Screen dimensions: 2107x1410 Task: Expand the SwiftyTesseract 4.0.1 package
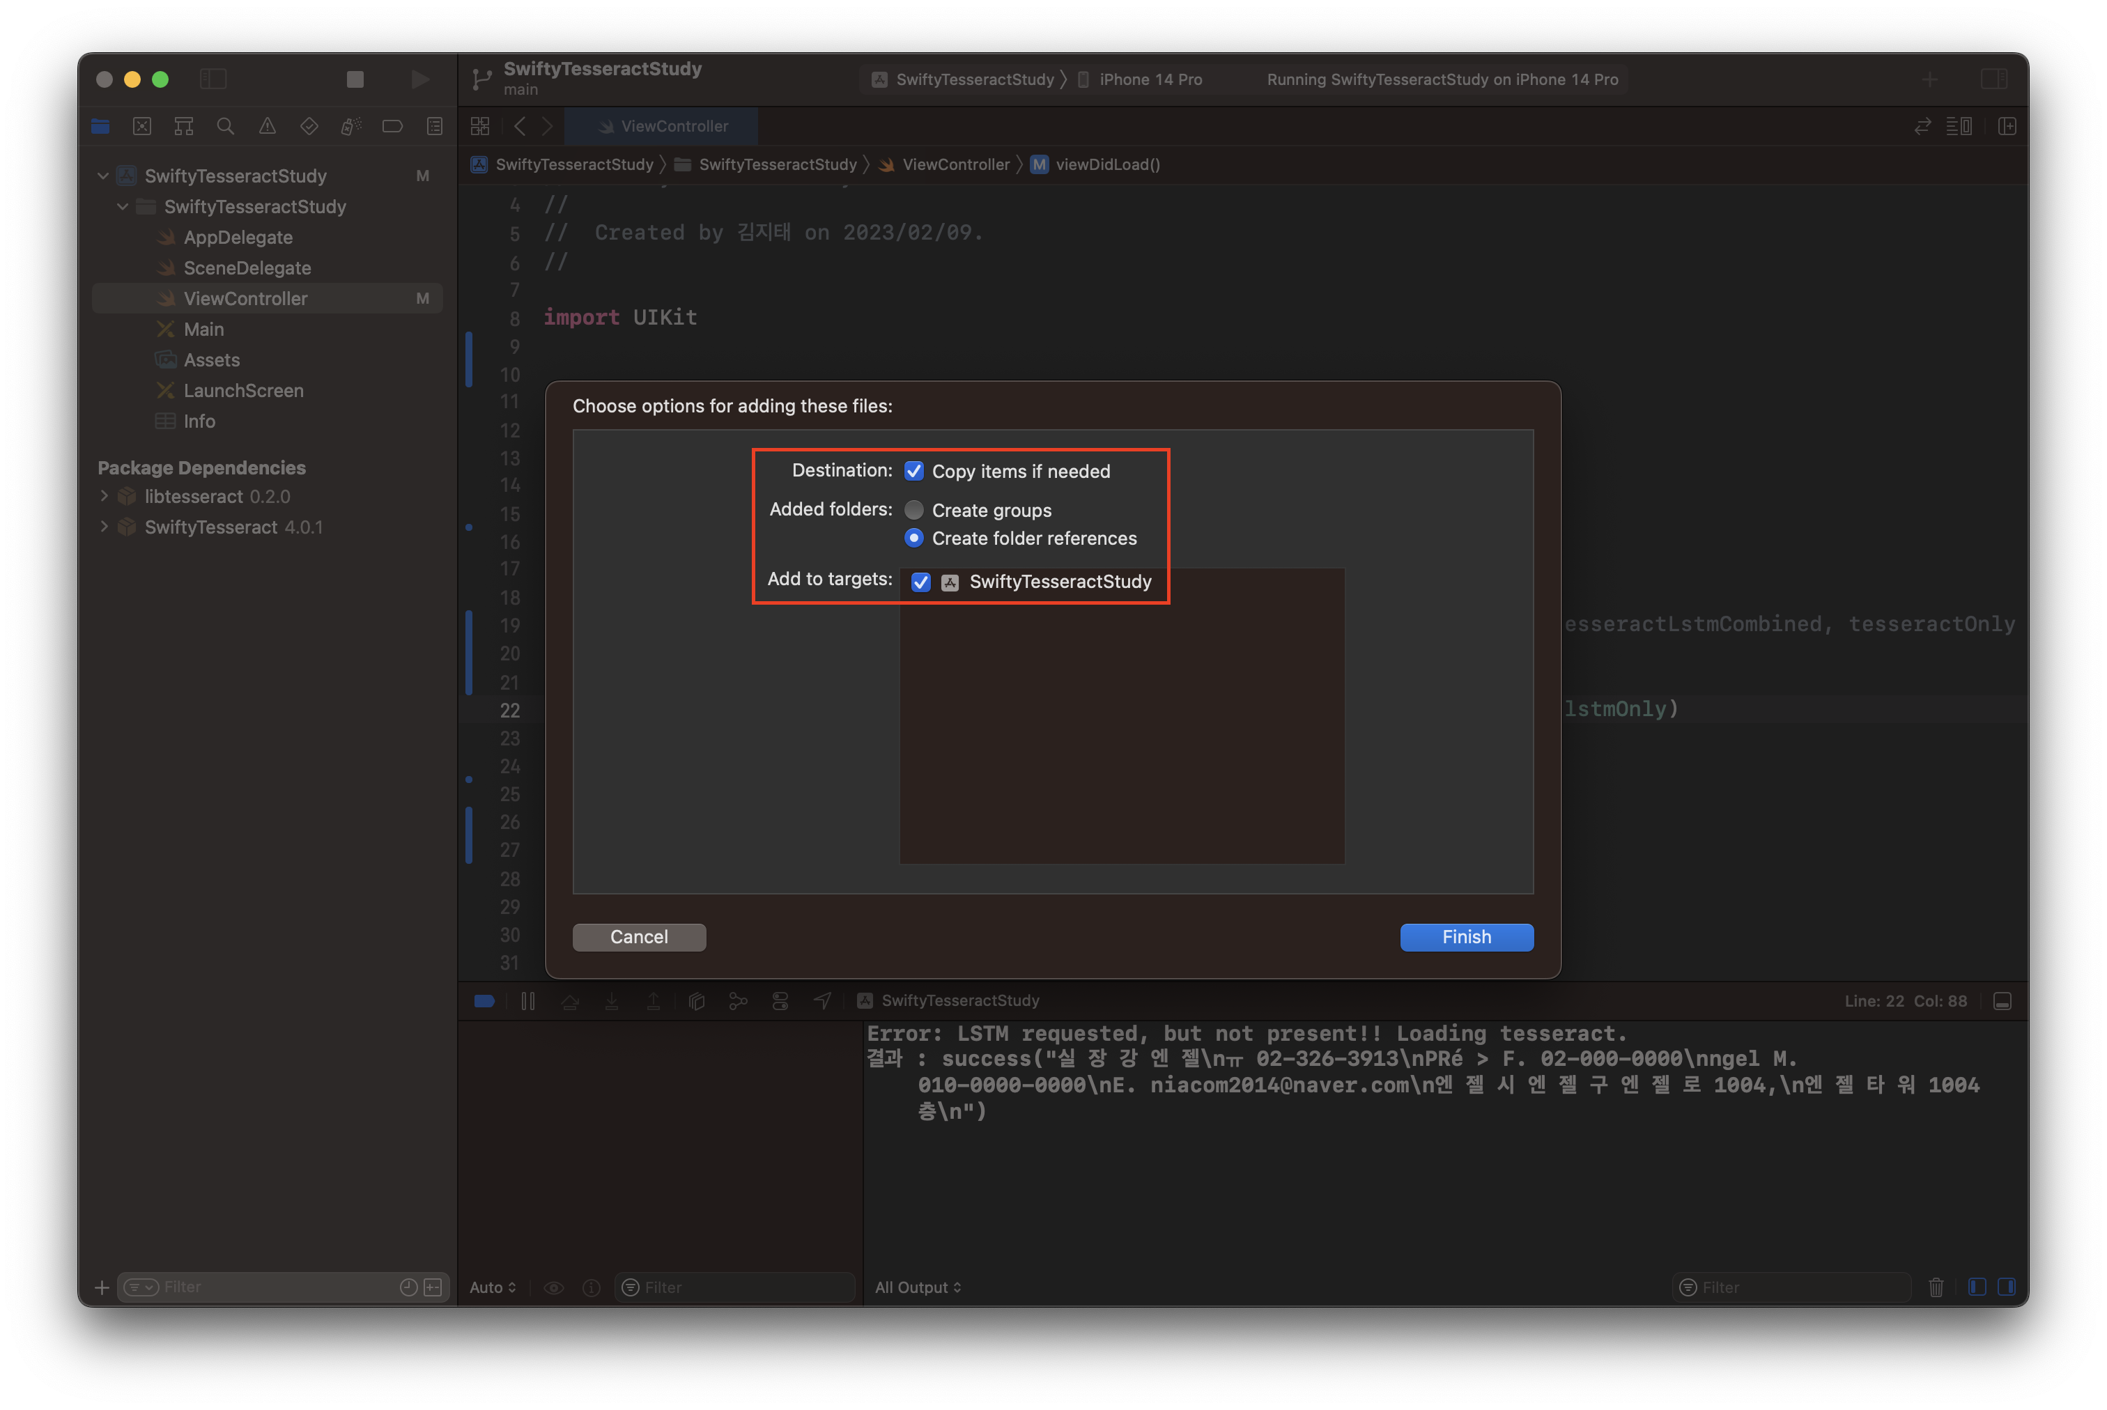click(105, 527)
